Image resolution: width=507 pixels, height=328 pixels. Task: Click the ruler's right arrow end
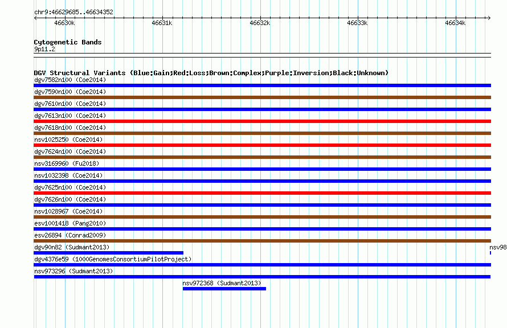(x=489, y=18)
